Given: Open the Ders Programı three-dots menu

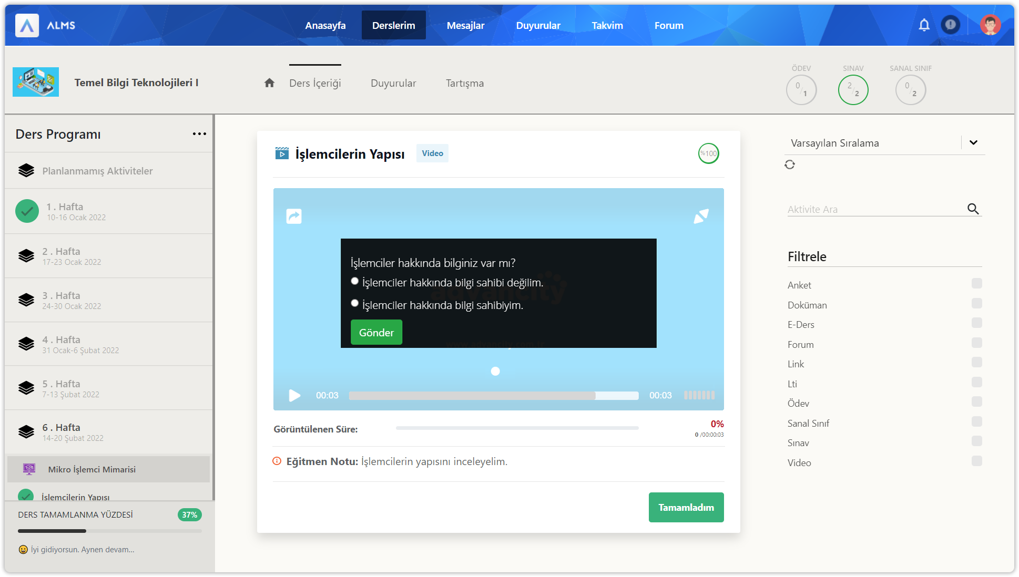Looking at the screenshot, I should [199, 134].
